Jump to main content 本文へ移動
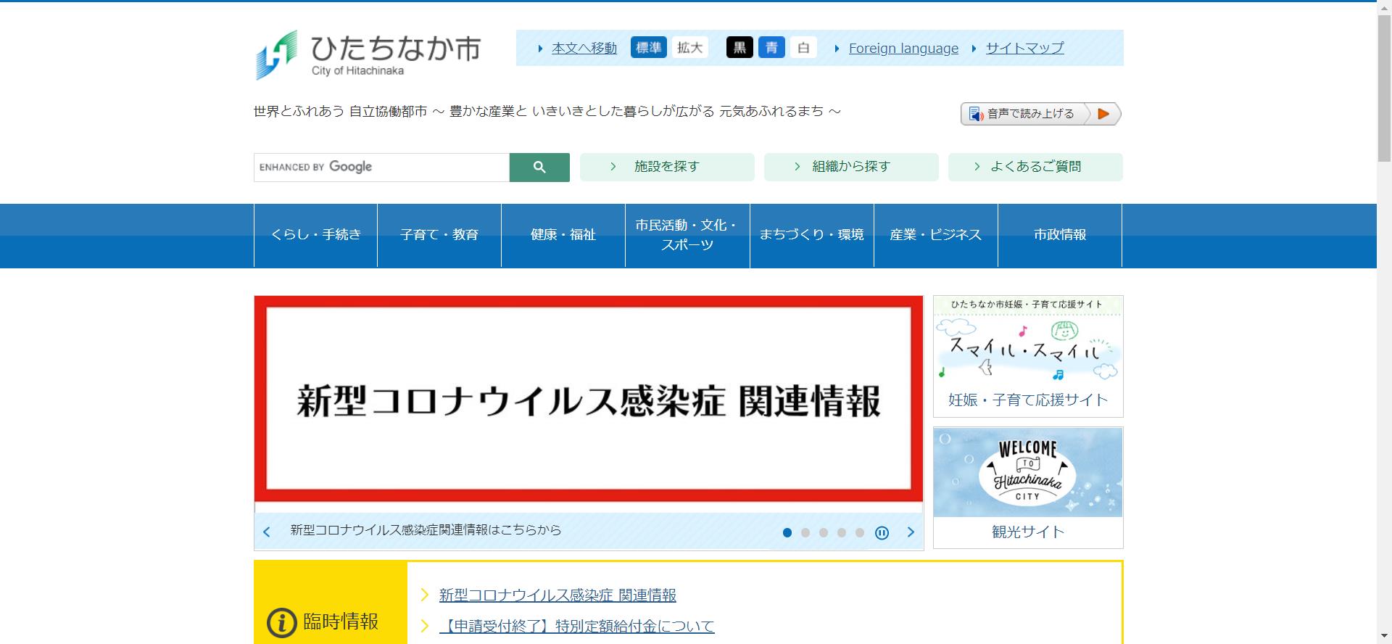The width and height of the screenshot is (1392, 644). coord(584,49)
